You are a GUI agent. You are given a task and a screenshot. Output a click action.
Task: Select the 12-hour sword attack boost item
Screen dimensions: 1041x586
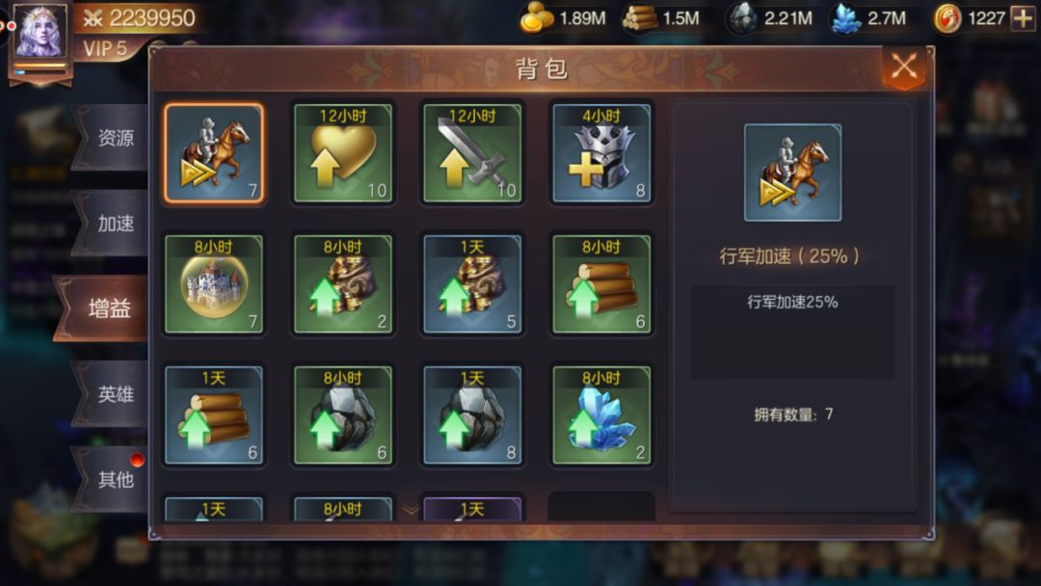[472, 153]
